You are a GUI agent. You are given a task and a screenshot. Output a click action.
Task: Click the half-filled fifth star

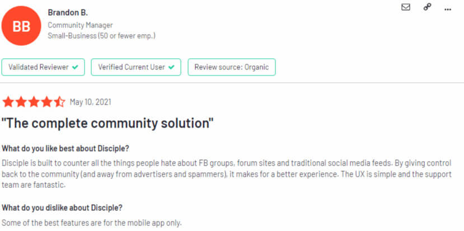pyautogui.click(x=60, y=102)
